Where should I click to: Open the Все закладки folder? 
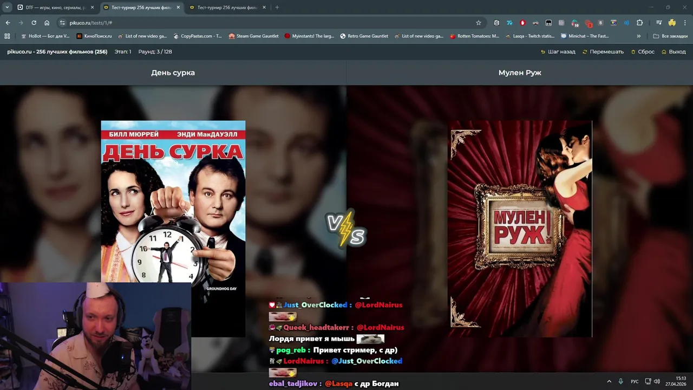pyautogui.click(x=670, y=36)
